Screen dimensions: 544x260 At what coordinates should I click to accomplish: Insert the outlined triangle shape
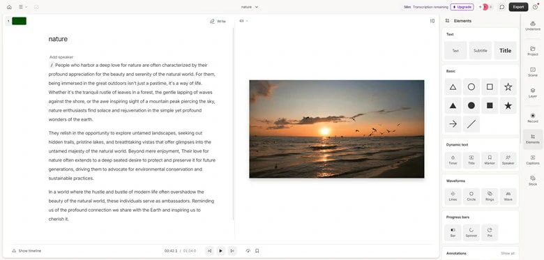pos(453,87)
